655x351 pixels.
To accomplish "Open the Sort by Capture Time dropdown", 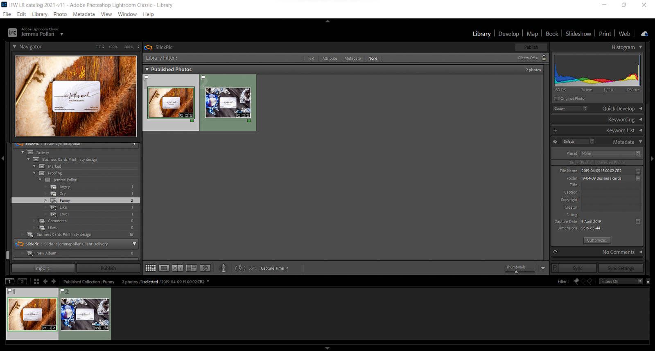I will coord(274,268).
